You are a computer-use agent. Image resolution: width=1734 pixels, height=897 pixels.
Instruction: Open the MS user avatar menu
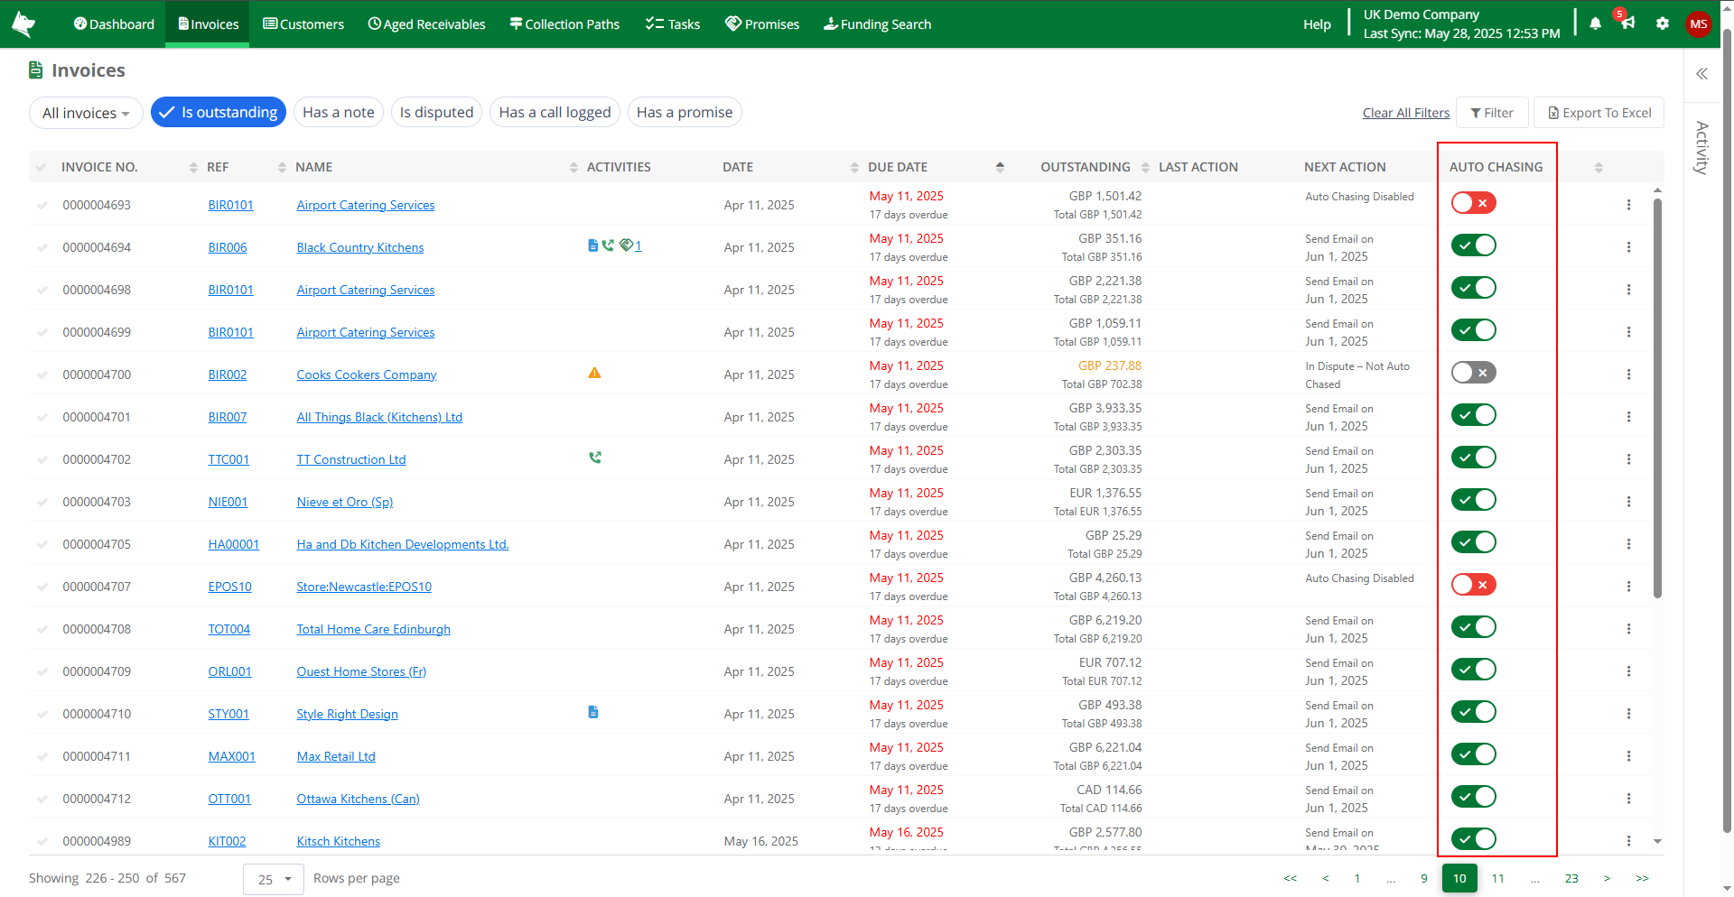[1698, 24]
